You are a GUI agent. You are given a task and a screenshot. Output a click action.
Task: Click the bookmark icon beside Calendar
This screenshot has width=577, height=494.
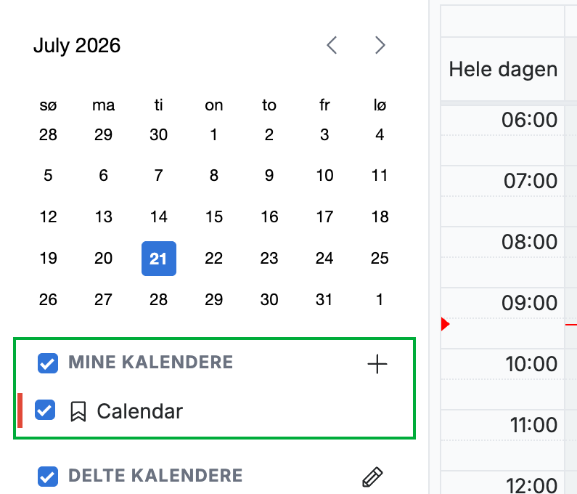[x=78, y=411]
